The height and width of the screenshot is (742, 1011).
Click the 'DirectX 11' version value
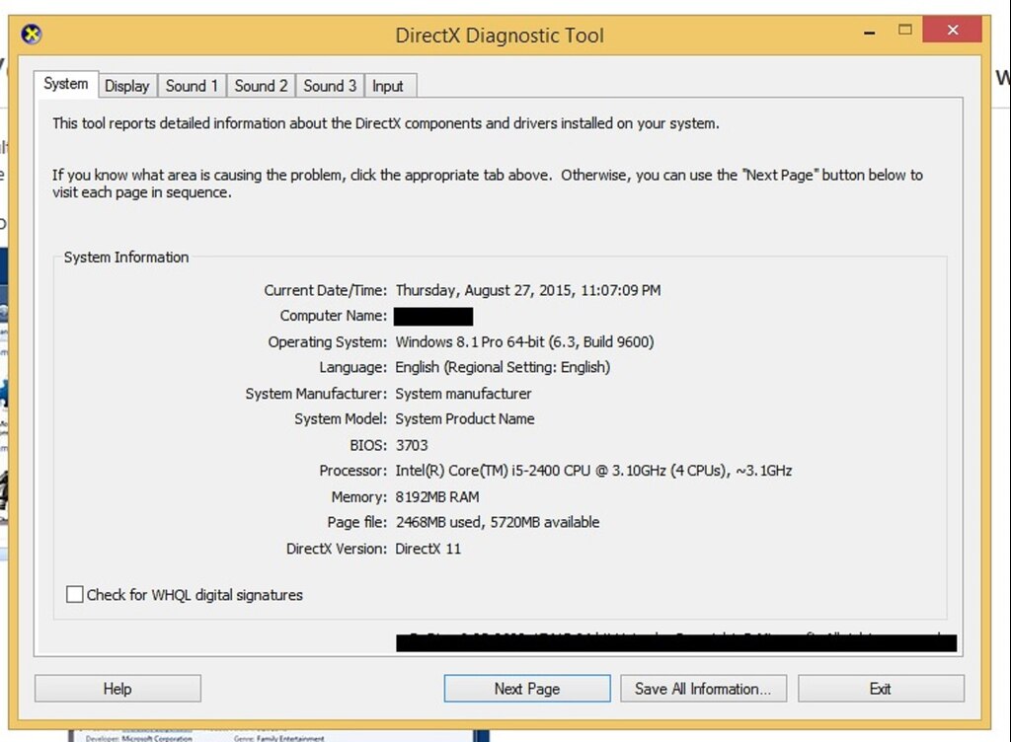[428, 549]
